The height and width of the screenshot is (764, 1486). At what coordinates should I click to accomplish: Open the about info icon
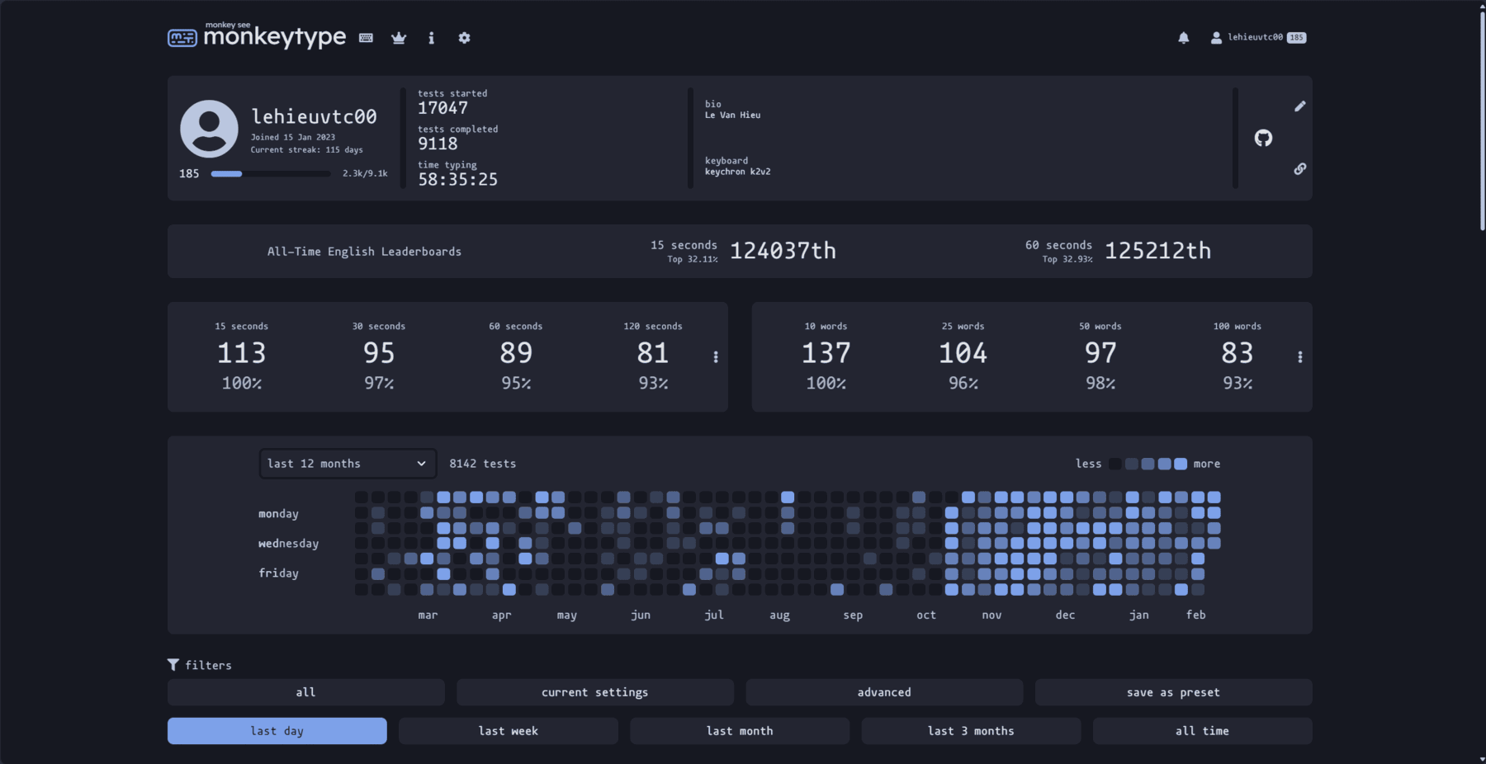point(431,38)
